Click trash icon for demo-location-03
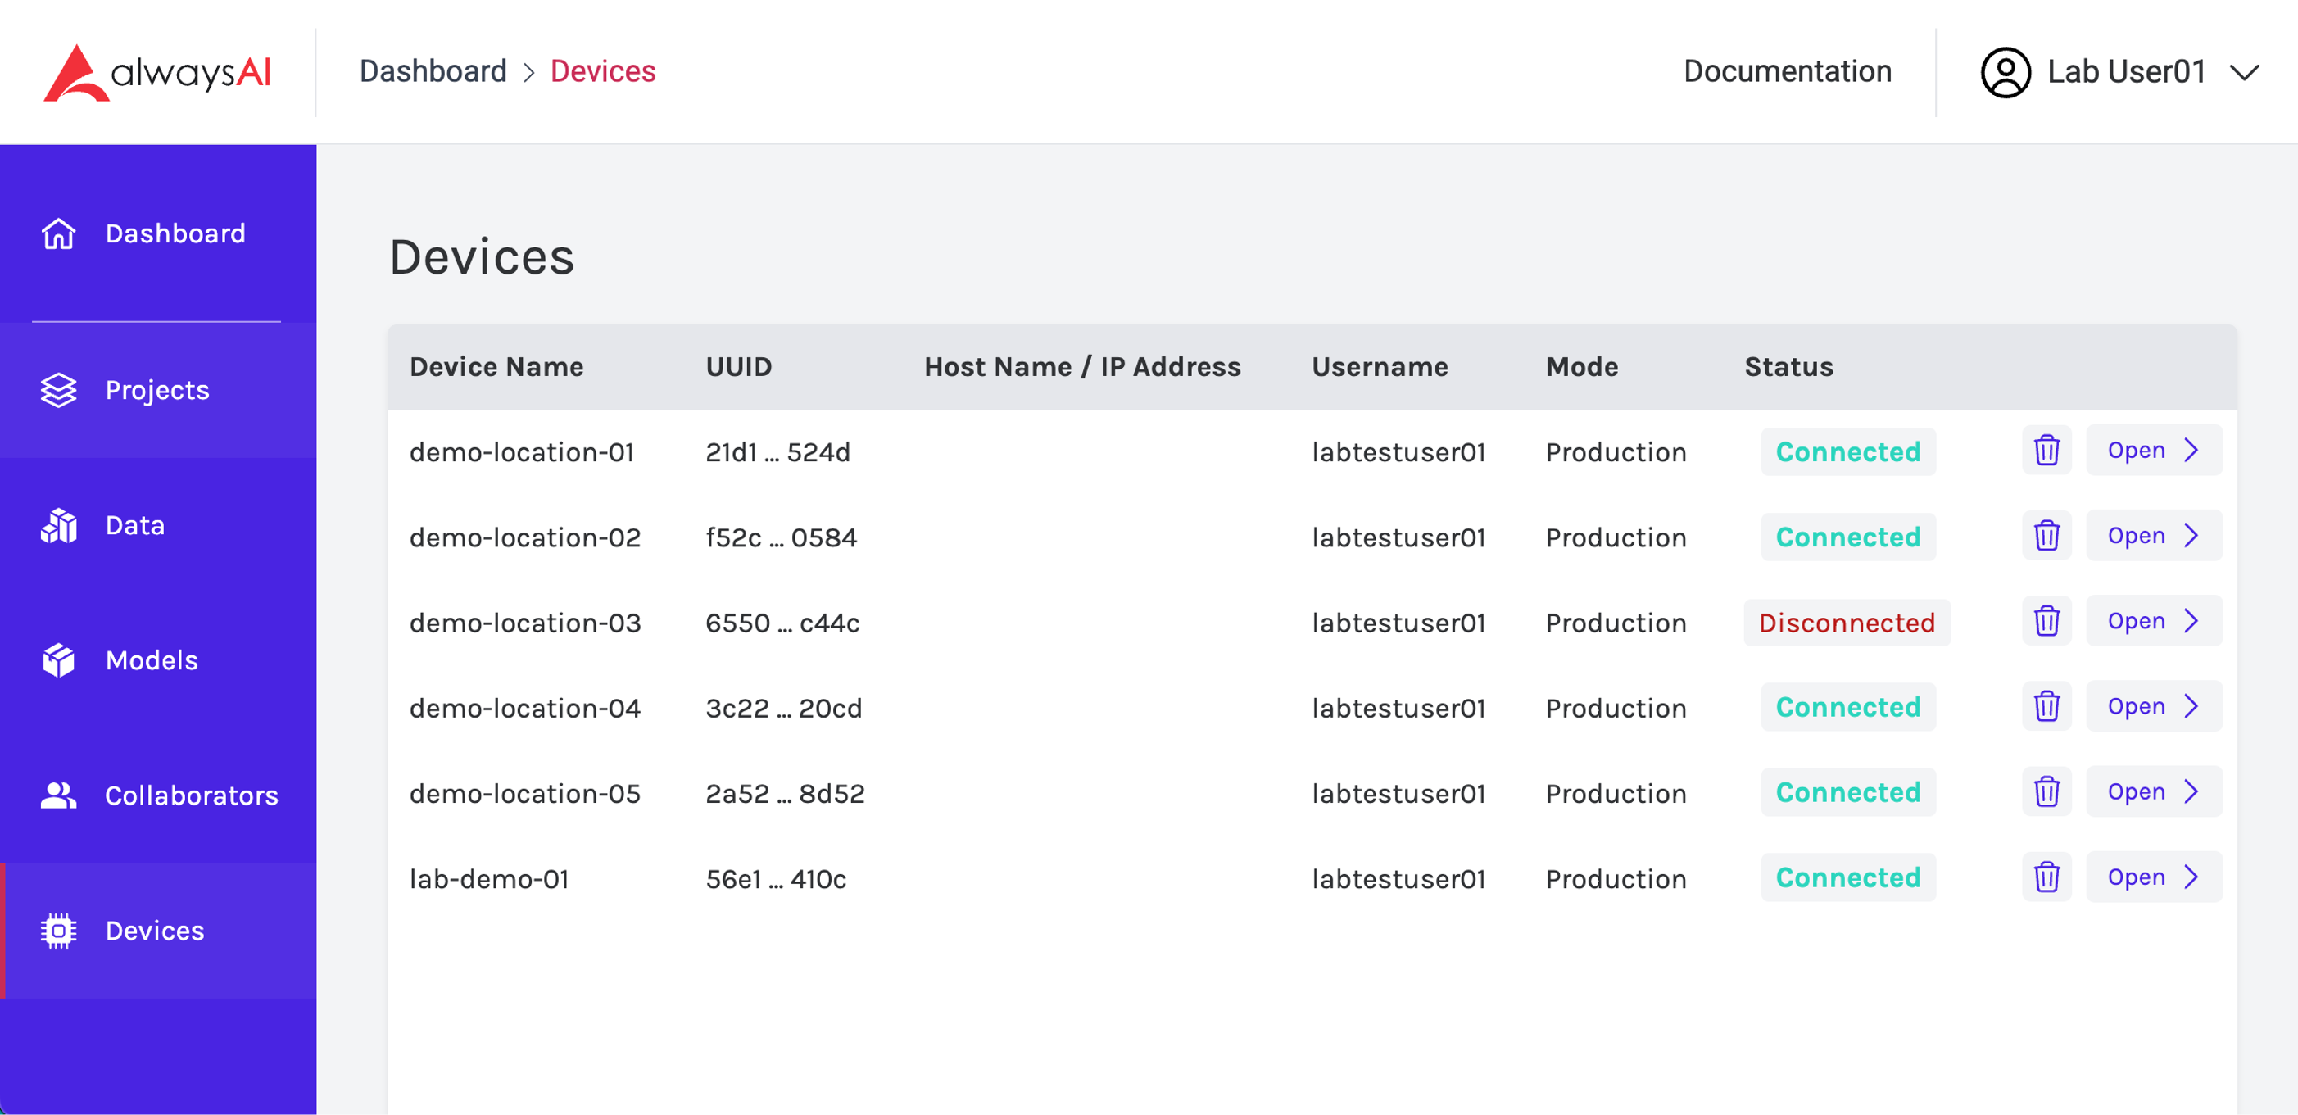Screen dimensions: 2298x1115 tap(2046, 621)
